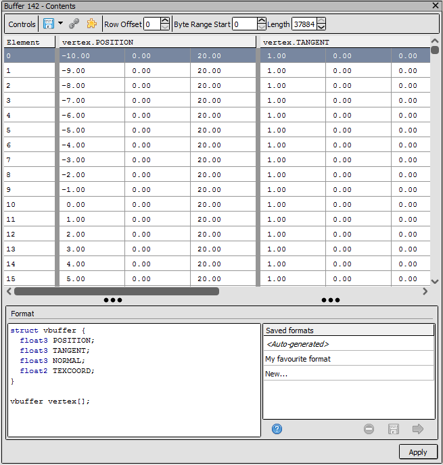
Task: Click the horizontal scroll left arrow
Action: 9,291
